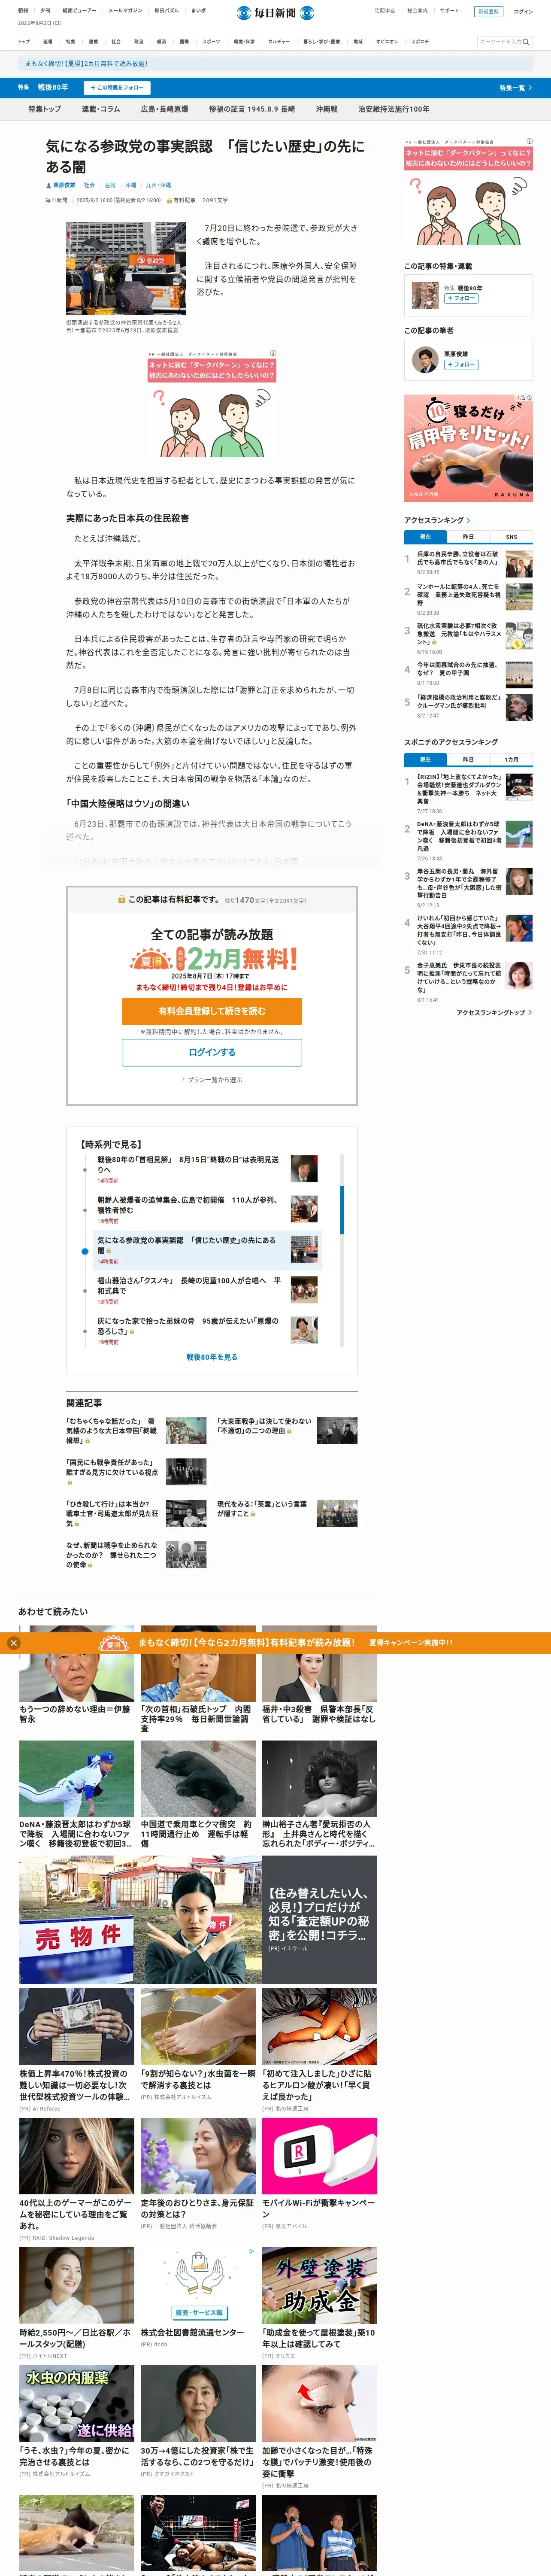
Task: Open the スポーツ navigation menu item
Action: 211,42
